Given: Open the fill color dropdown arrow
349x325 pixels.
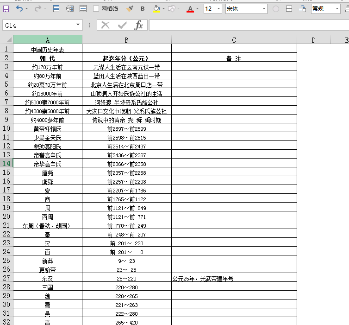Looking at the screenshot, I should point(163,9).
